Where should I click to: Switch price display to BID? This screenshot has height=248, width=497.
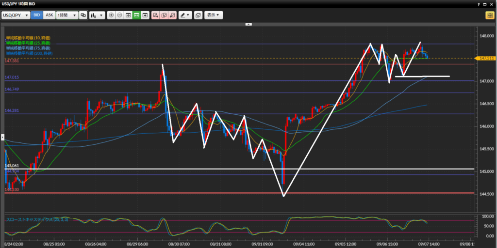point(37,15)
